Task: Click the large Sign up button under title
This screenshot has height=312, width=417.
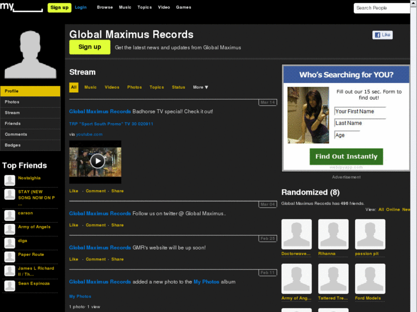Action: 90,47
